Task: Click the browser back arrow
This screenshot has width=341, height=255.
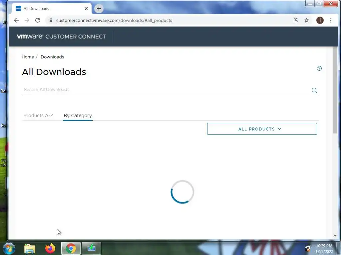Action: (16, 20)
